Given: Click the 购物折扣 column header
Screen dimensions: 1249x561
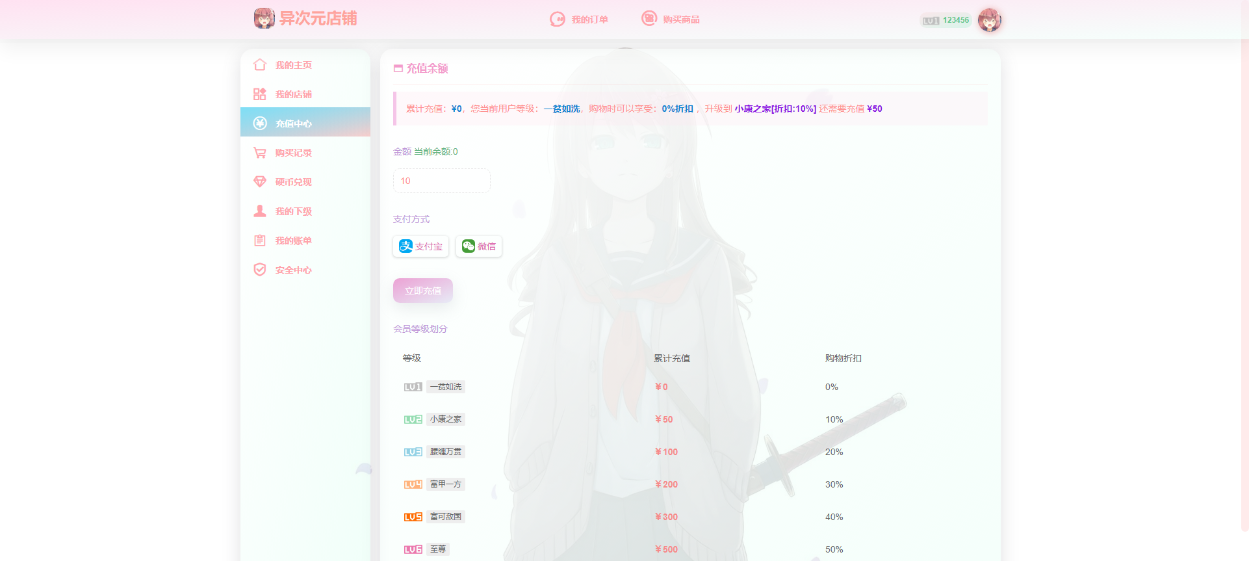Looking at the screenshot, I should point(843,358).
